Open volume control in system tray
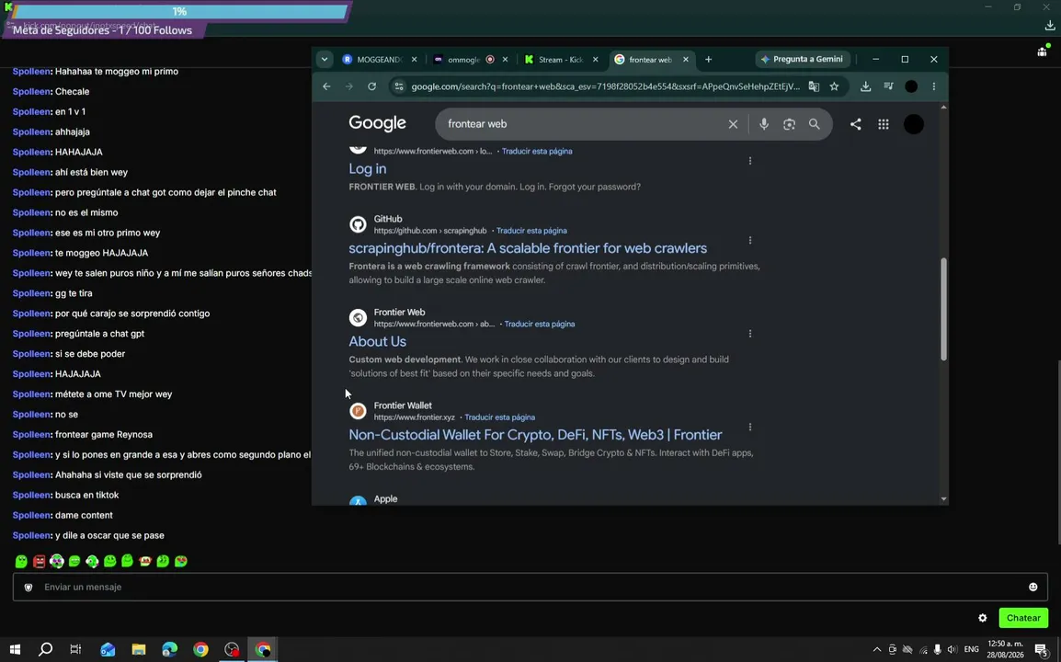1061x662 pixels. (953, 649)
